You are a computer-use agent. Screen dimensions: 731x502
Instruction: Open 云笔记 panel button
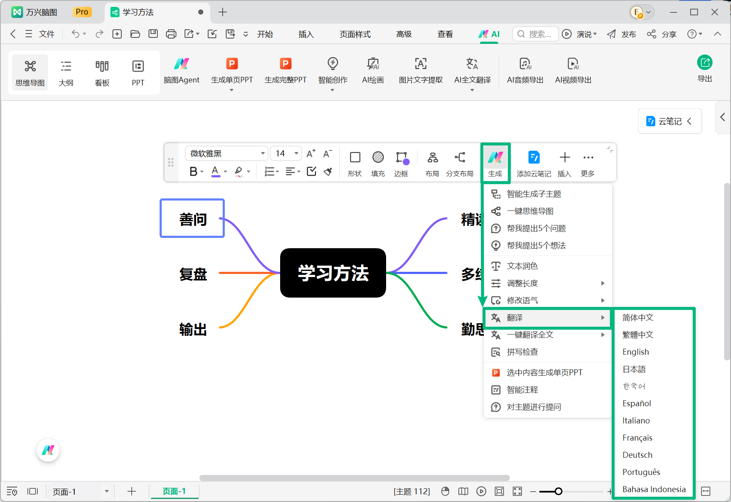click(x=670, y=121)
